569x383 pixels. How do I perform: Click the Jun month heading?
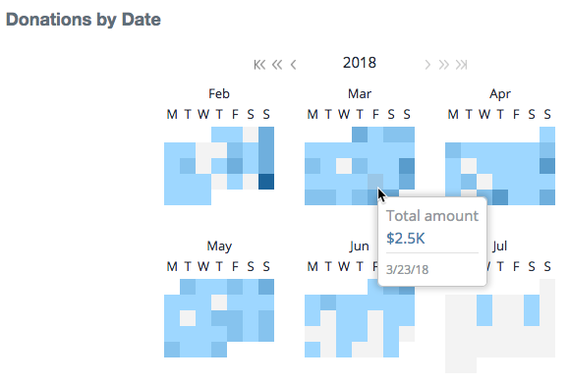click(360, 246)
